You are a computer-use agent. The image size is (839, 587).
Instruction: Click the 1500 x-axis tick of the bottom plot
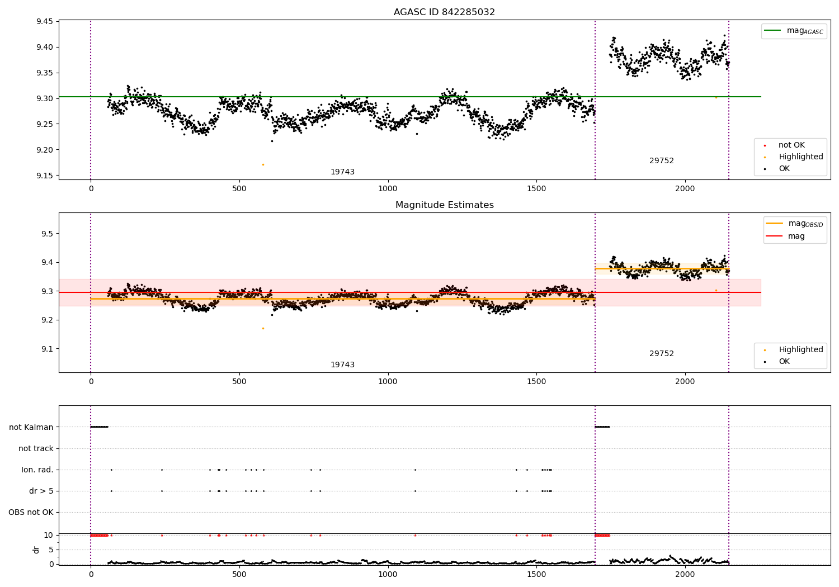536,574
